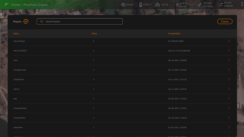Open the OrangeSurvey2 project
This screenshot has height=137, width=244.
coord(20,70)
